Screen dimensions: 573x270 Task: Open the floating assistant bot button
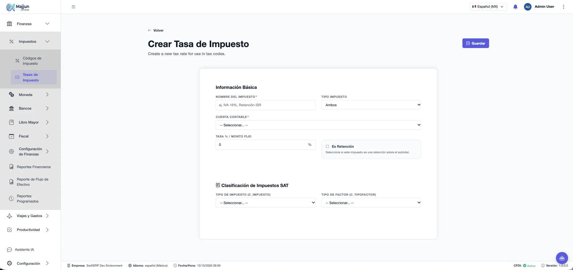pyautogui.click(x=562, y=258)
